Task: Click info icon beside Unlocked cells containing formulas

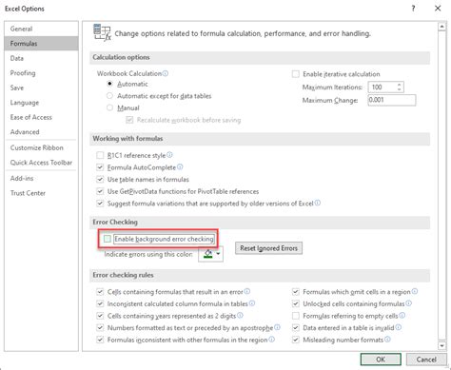Action: (408, 303)
